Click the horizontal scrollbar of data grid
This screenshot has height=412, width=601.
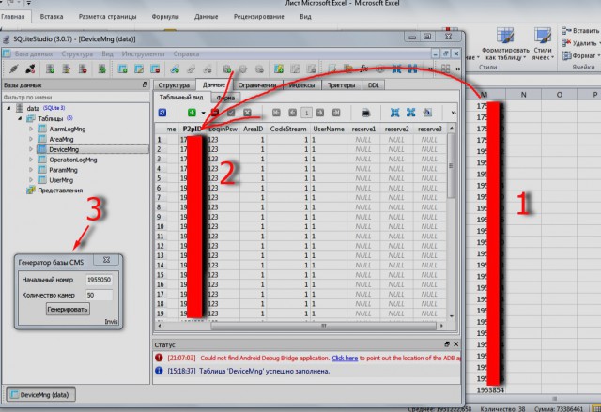click(x=300, y=326)
